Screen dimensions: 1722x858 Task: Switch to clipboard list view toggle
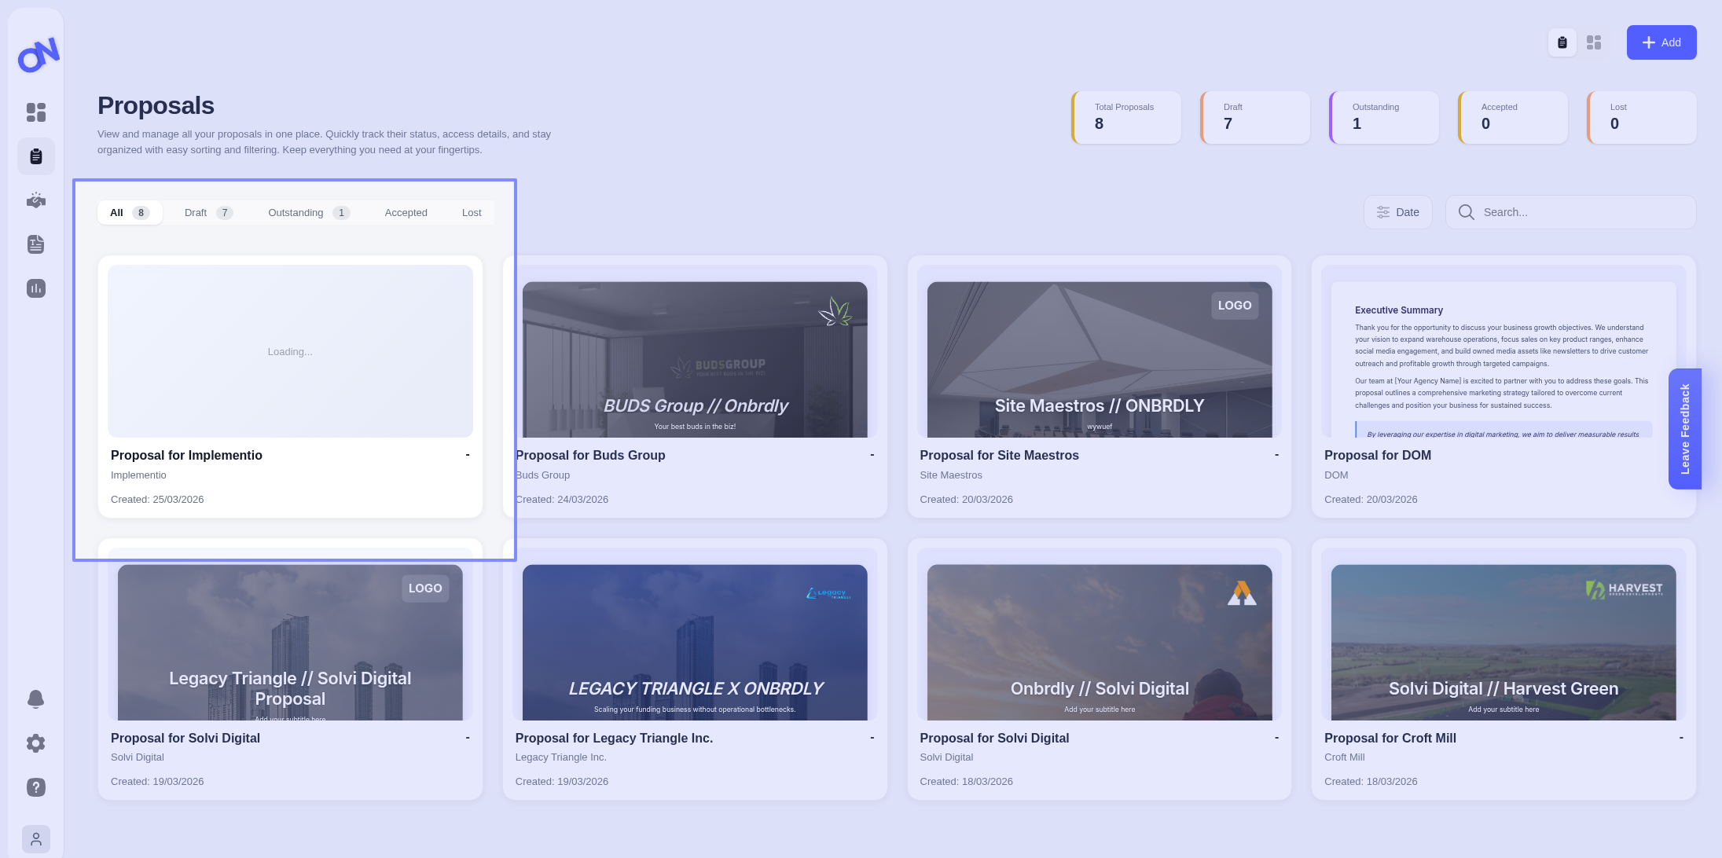coord(1562,42)
